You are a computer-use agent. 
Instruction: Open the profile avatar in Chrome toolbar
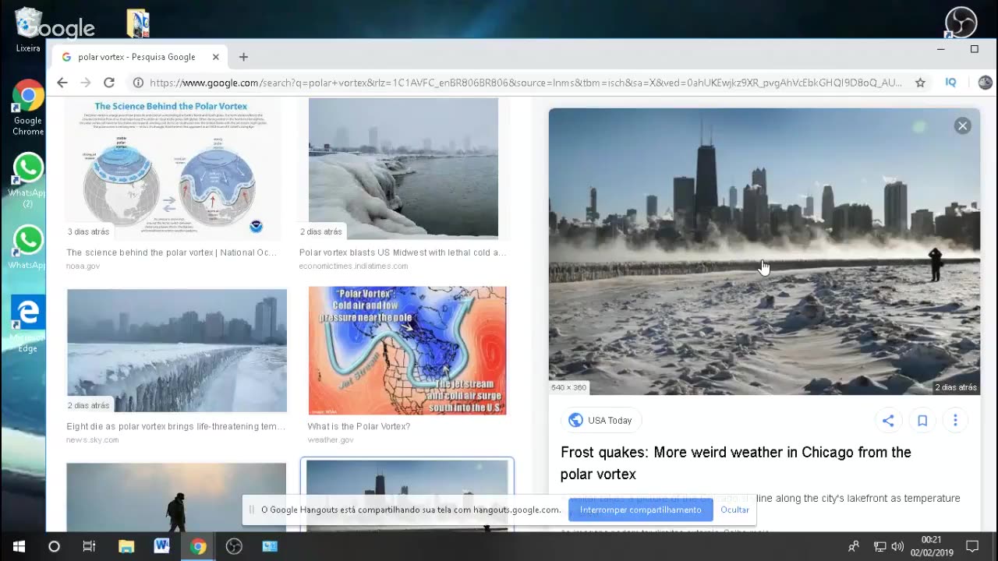[985, 83]
